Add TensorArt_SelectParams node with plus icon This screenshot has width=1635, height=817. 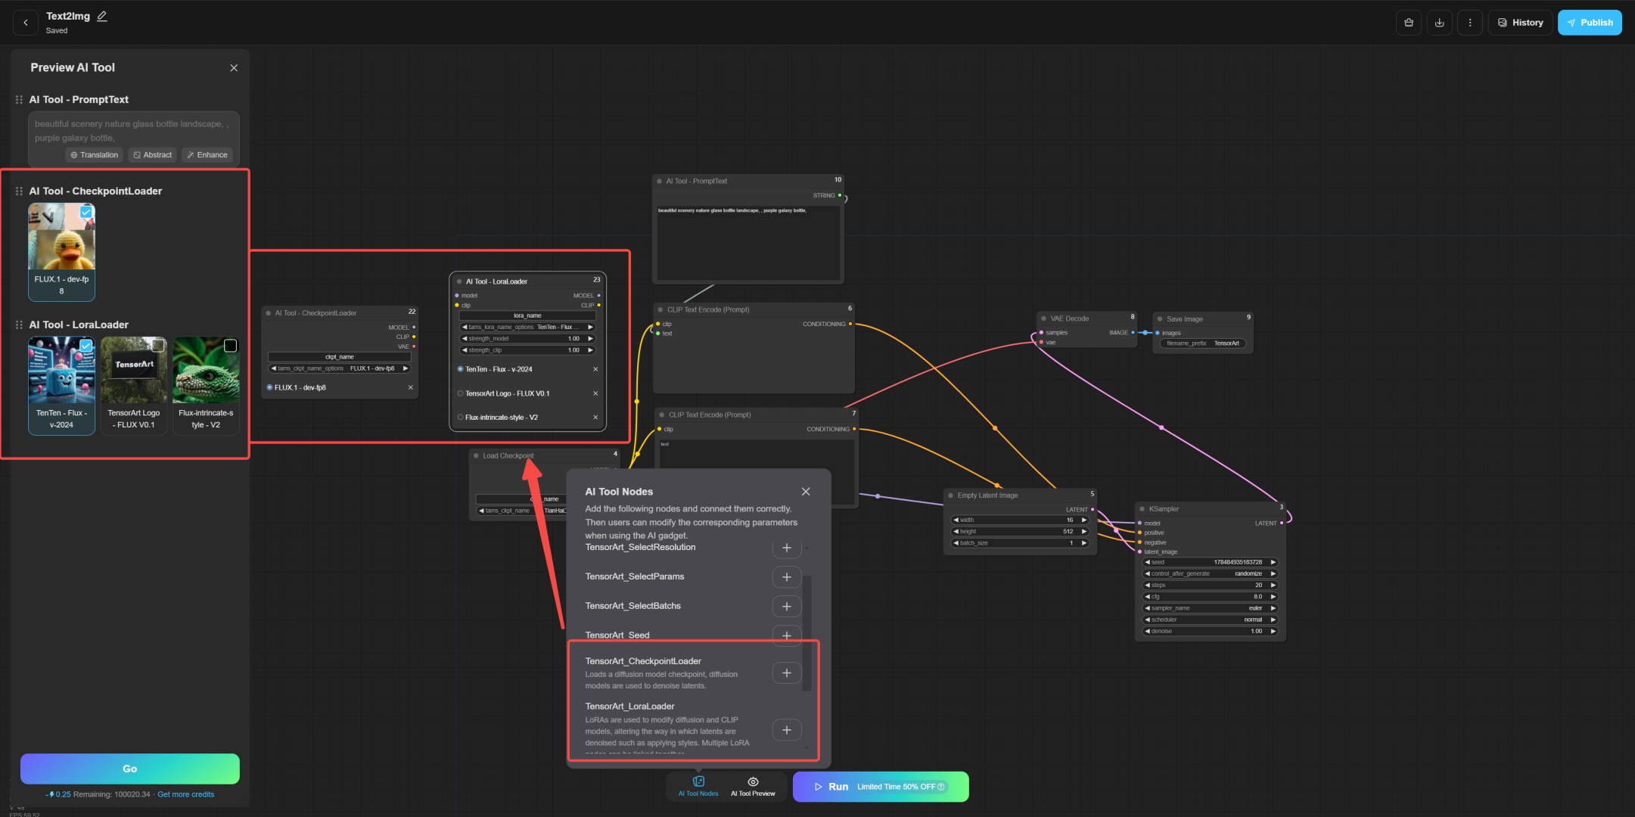click(x=786, y=577)
